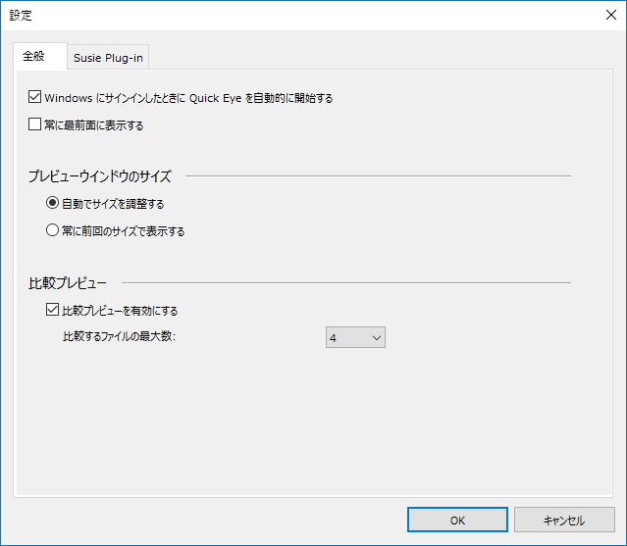Click the キャンセル button
The height and width of the screenshot is (546, 627).
click(x=564, y=520)
